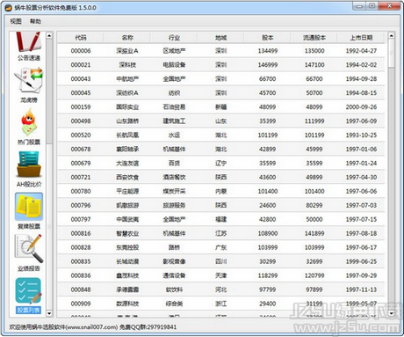Image resolution: width=404 pixels, height=337 pixels.
Task: Open the 龙虎榜 sidebar icon
Action: [29, 80]
